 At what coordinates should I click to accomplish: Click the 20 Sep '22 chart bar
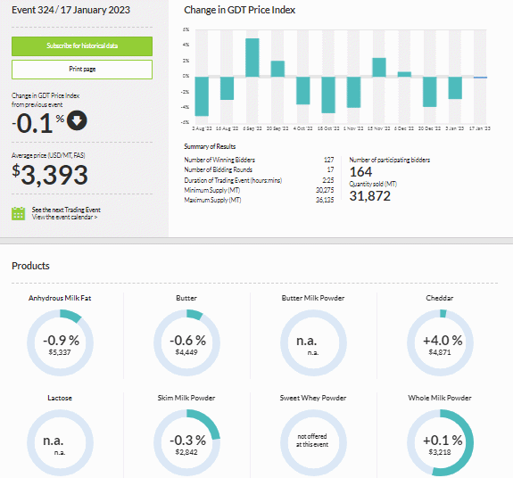(x=277, y=69)
